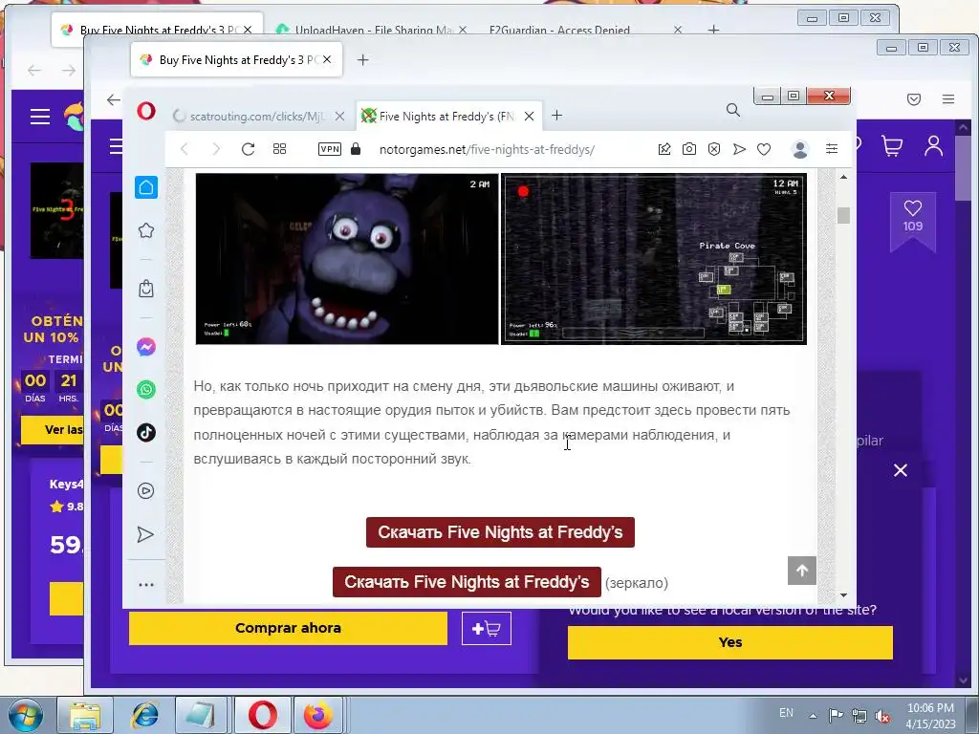Close the scatrouting.com tab

pos(339,116)
